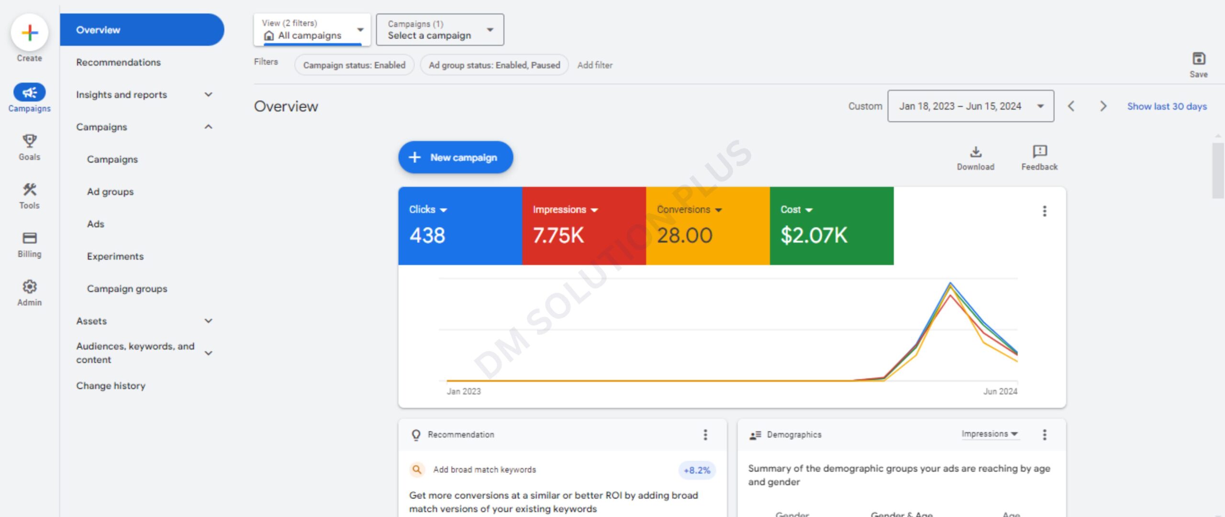This screenshot has height=517, width=1225.
Task: Click the Feedback icon
Action: (1039, 152)
